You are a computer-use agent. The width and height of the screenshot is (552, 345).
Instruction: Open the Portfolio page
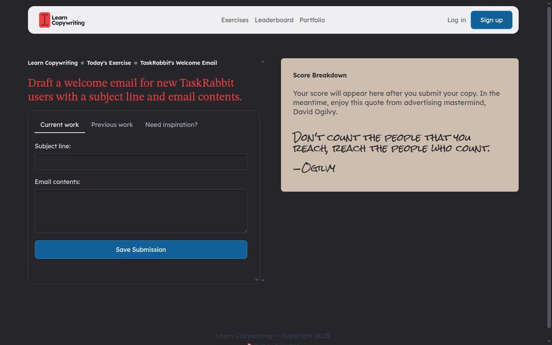[312, 20]
